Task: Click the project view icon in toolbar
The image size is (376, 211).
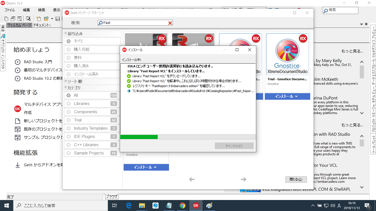Action: [x=28, y=19]
